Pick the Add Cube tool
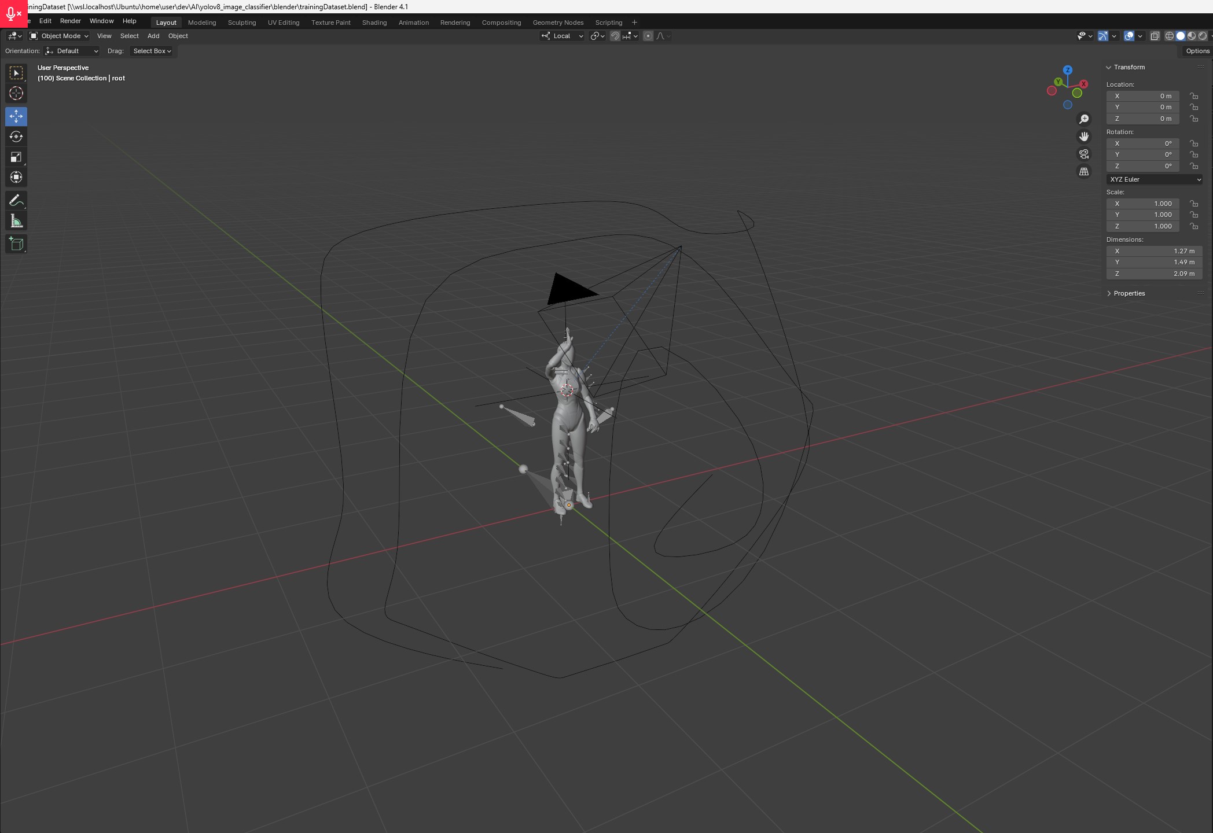The width and height of the screenshot is (1213, 833). pyautogui.click(x=16, y=244)
